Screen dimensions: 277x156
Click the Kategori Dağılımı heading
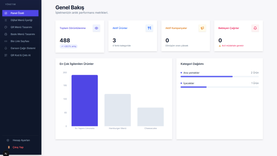click(192, 64)
